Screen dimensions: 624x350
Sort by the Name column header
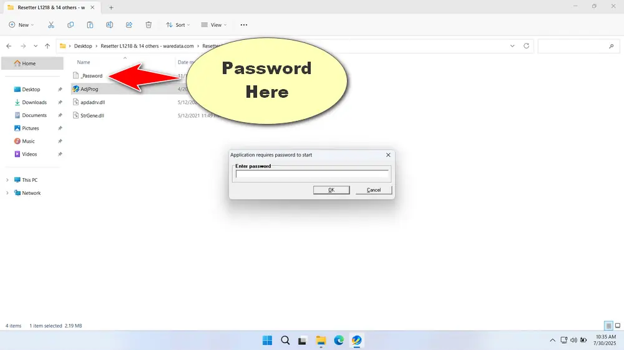[x=83, y=62]
